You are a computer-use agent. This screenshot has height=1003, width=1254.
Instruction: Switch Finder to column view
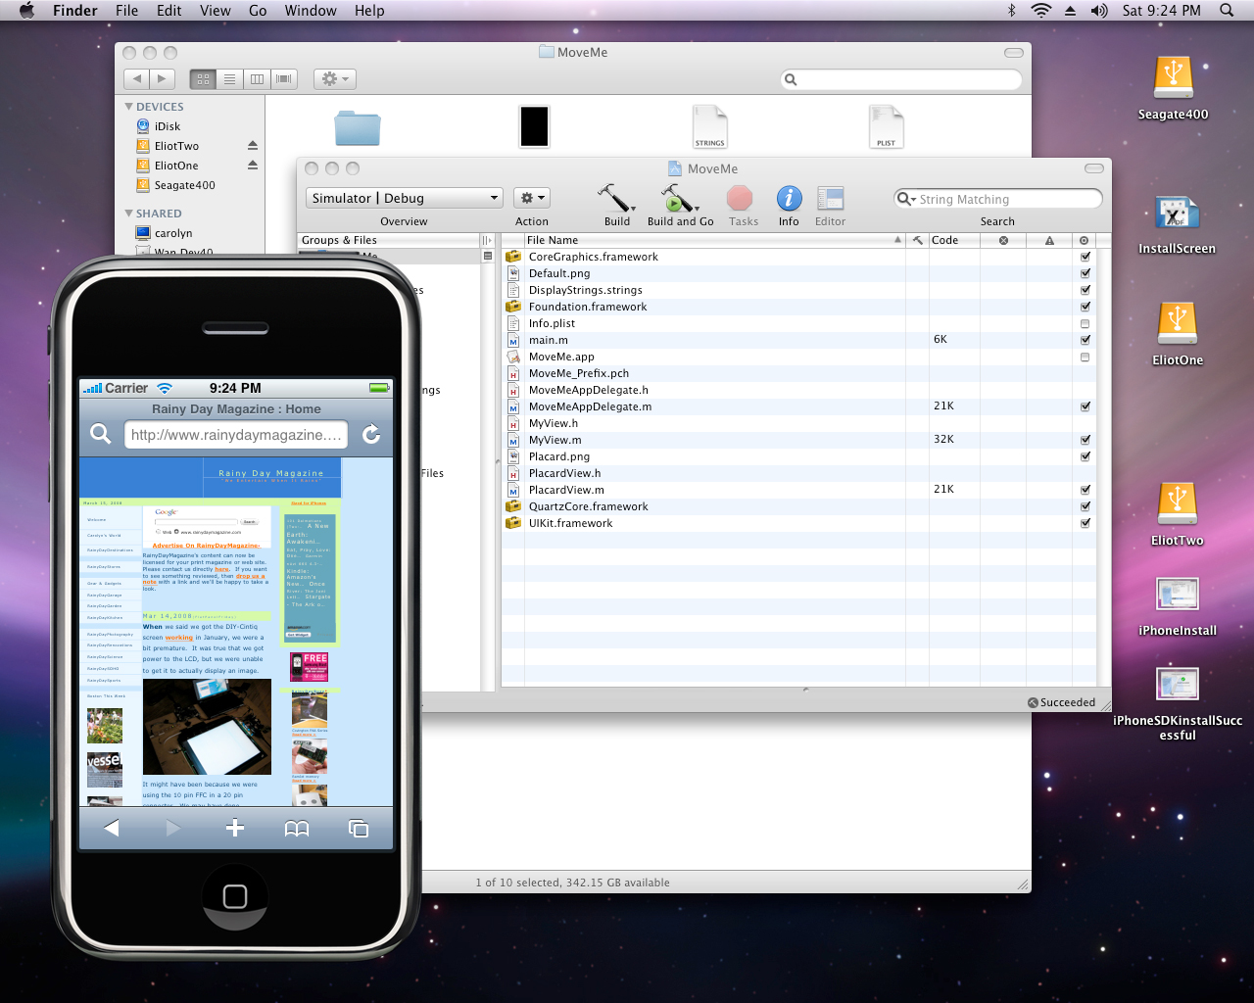click(x=257, y=79)
